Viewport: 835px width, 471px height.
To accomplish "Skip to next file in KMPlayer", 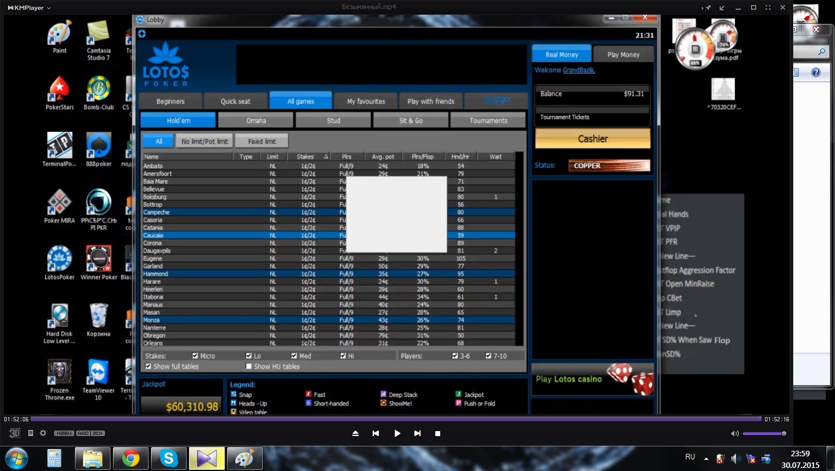I will (x=417, y=433).
